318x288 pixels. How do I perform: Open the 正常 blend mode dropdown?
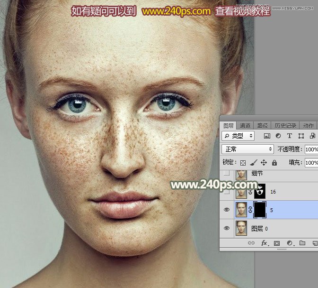(248, 149)
